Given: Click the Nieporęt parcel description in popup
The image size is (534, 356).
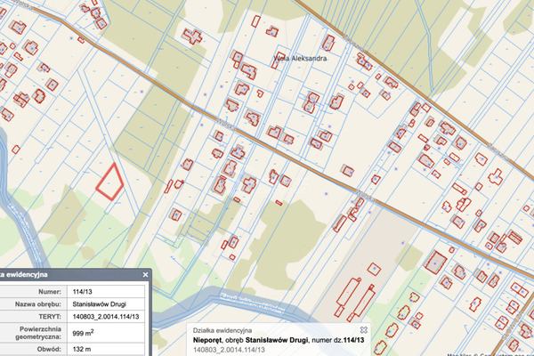Looking at the screenshot, I should [x=280, y=340].
